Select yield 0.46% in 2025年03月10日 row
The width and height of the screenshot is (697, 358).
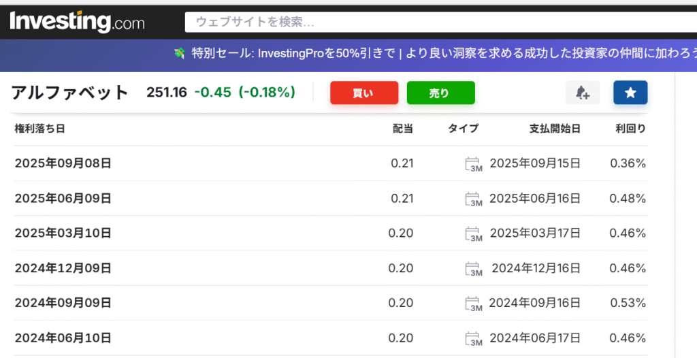pos(628,233)
